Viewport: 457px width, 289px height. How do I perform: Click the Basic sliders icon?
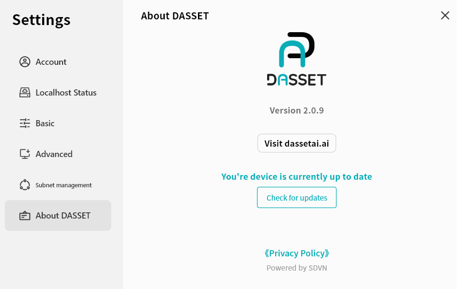point(25,123)
